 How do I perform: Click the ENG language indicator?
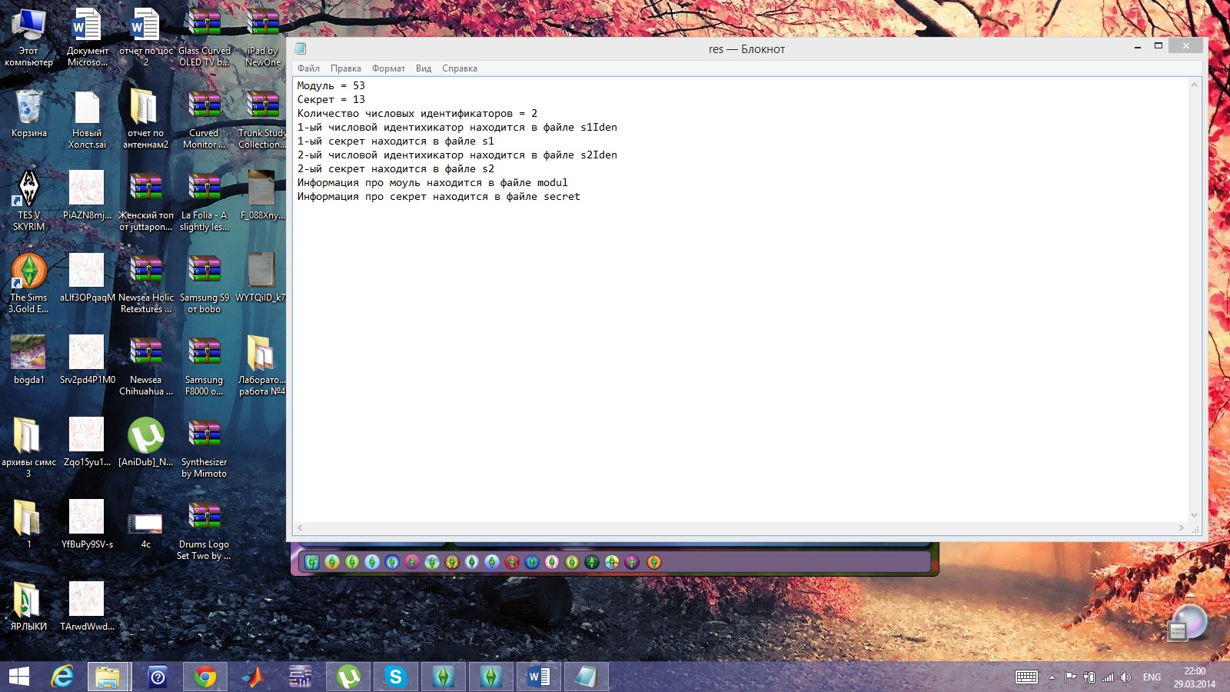point(1152,677)
